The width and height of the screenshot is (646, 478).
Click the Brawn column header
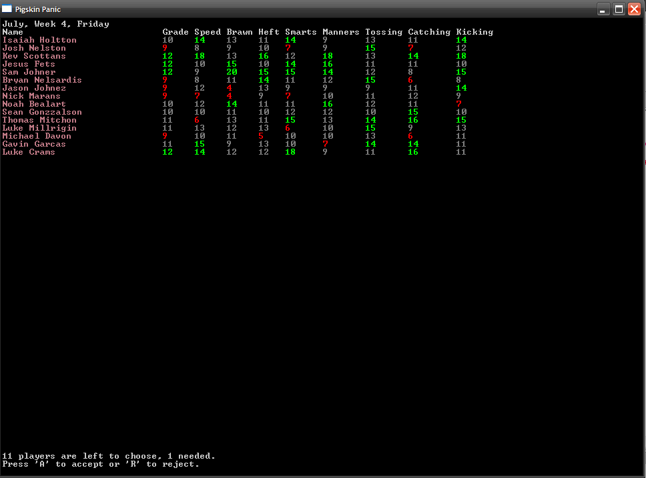240,32
